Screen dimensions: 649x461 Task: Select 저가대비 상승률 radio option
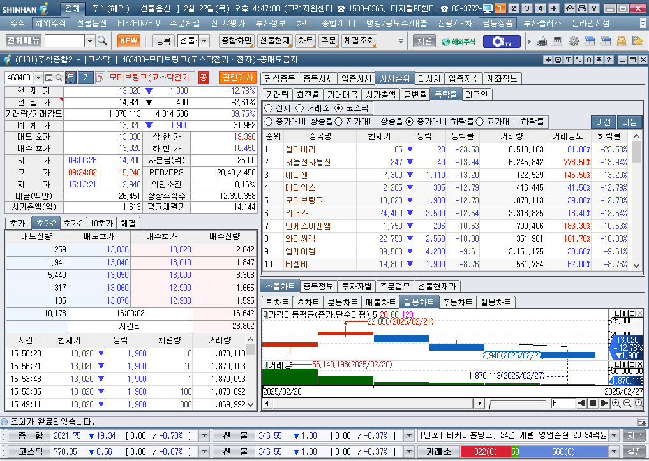click(339, 122)
